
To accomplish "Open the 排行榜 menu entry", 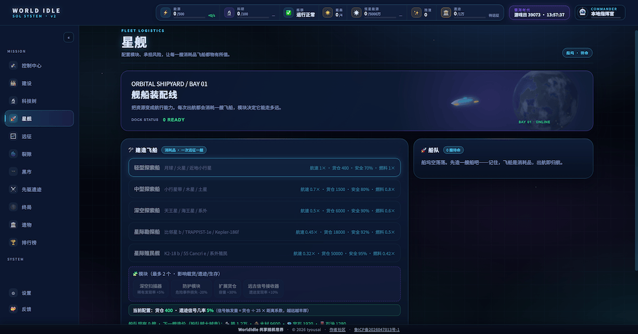I will tap(39, 242).
